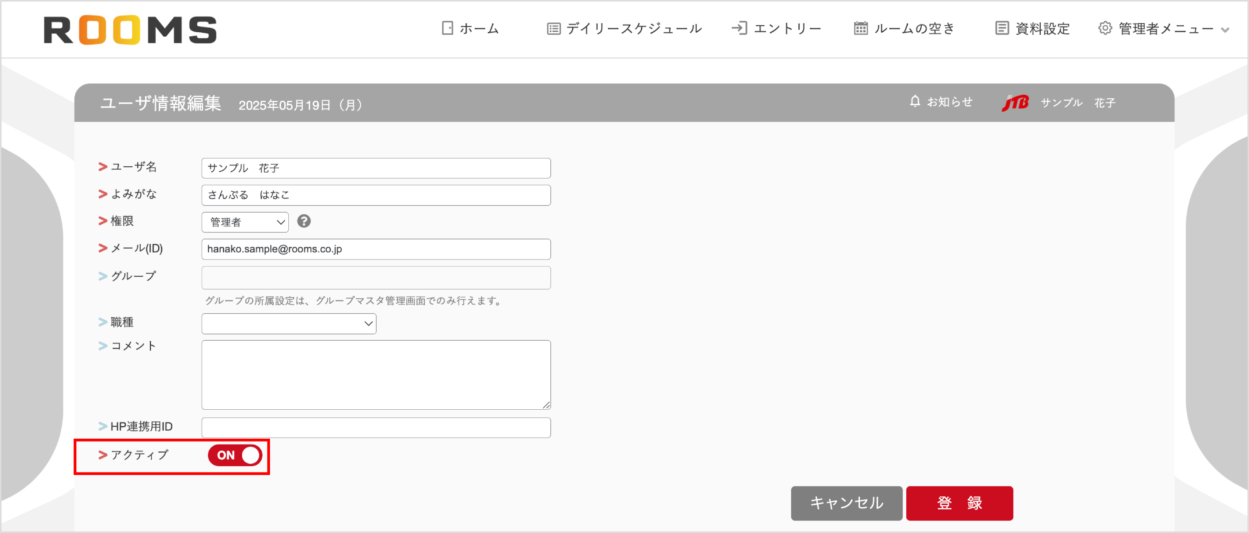Click the highlighted アクティブ toggle control
The height and width of the screenshot is (533, 1249).
[x=235, y=455]
